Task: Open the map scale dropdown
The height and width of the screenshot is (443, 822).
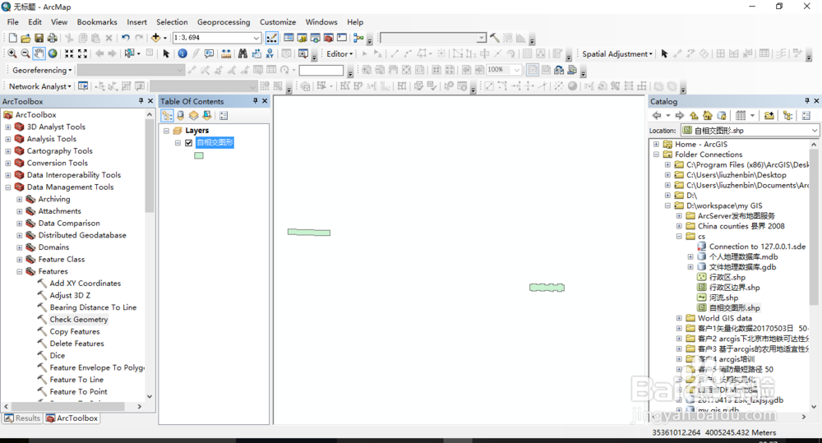Action: pyautogui.click(x=256, y=38)
